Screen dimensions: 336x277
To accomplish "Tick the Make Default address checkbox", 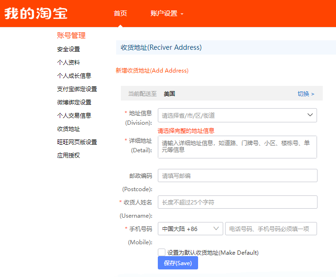I will point(162,252).
